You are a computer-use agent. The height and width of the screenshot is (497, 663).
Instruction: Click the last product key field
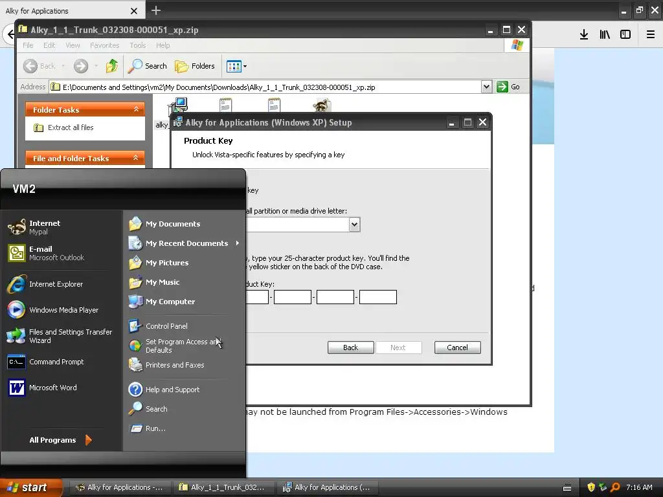point(378,297)
